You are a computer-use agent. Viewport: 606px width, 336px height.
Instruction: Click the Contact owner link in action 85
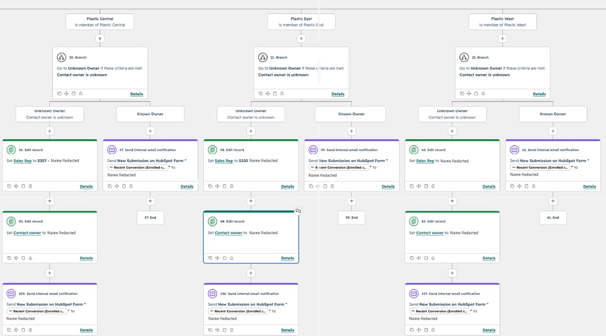pyautogui.click(x=430, y=233)
